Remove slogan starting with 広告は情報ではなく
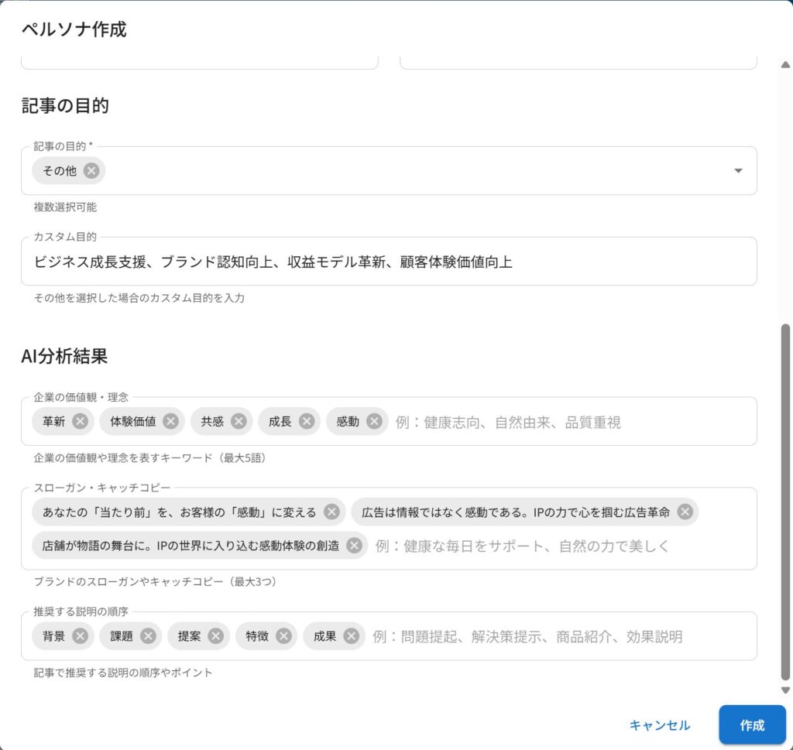 (x=685, y=512)
